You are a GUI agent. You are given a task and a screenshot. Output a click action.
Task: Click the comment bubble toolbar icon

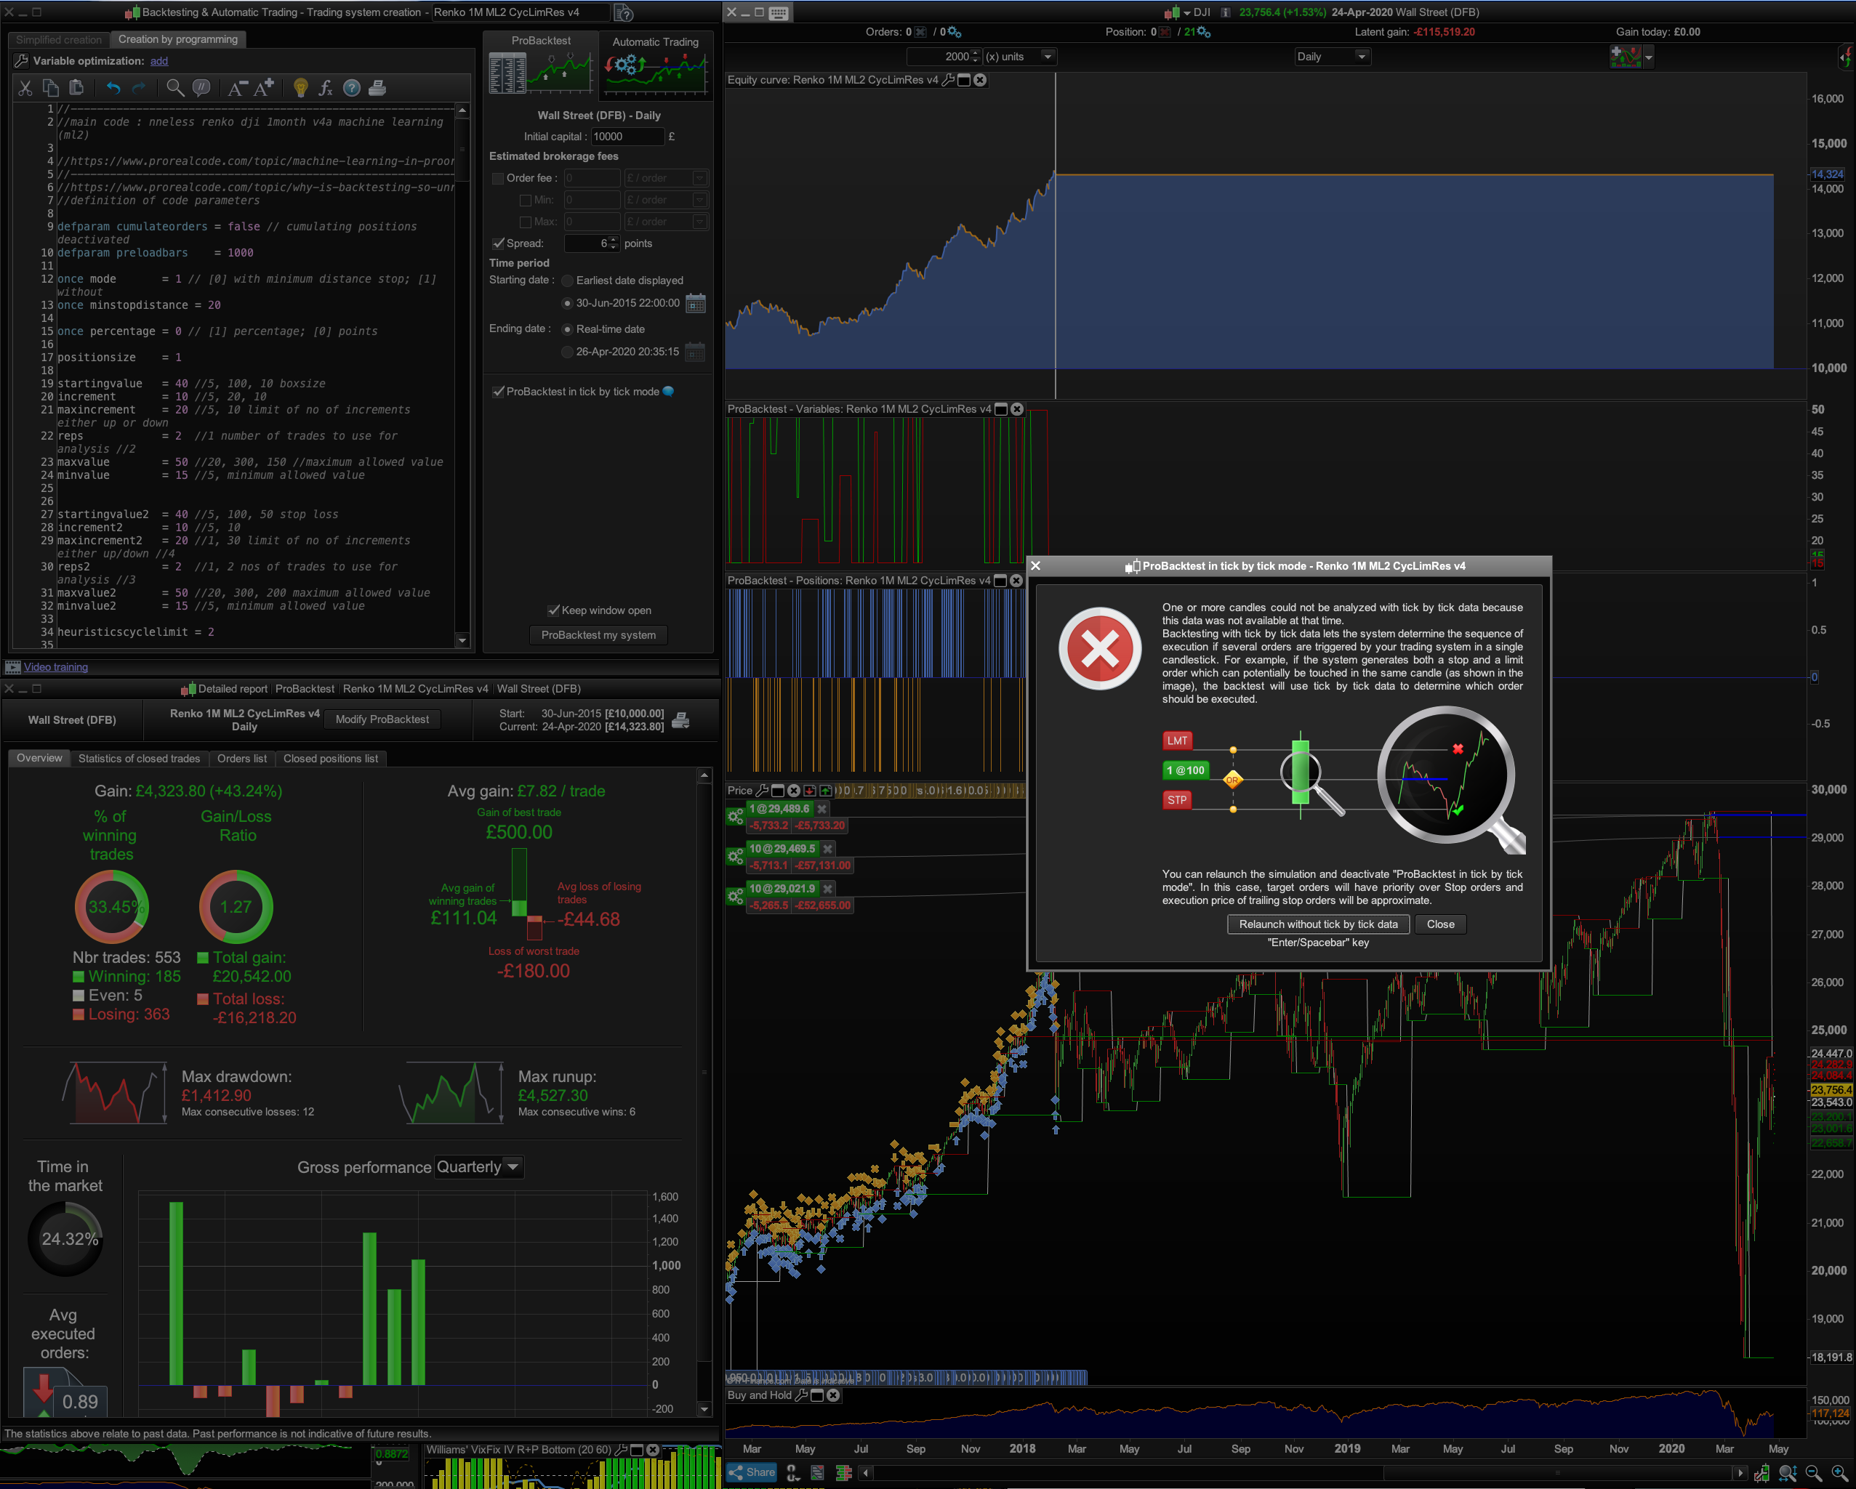pos(201,88)
